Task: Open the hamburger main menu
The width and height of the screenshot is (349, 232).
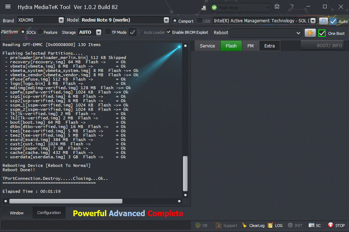Action: coord(8,7)
